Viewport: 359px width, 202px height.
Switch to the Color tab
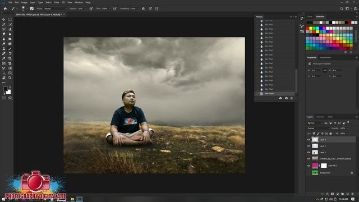click(x=310, y=17)
